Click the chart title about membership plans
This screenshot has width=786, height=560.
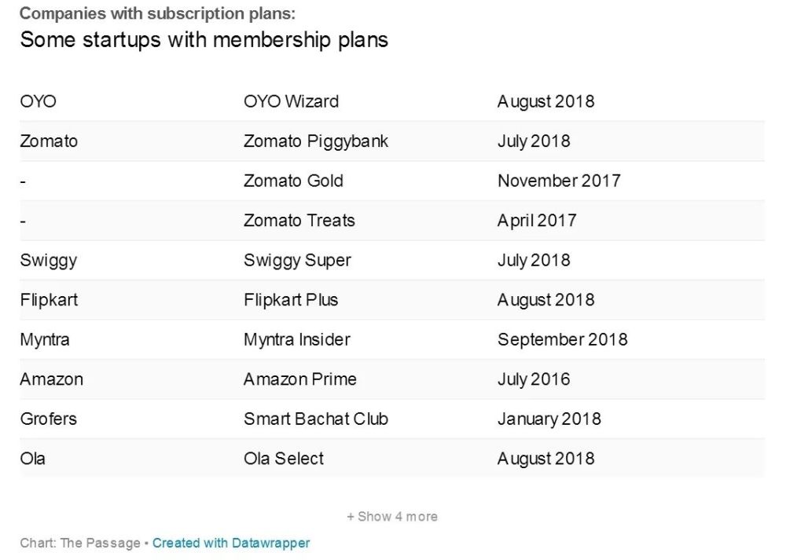pyautogui.click(x=204, y=39)
